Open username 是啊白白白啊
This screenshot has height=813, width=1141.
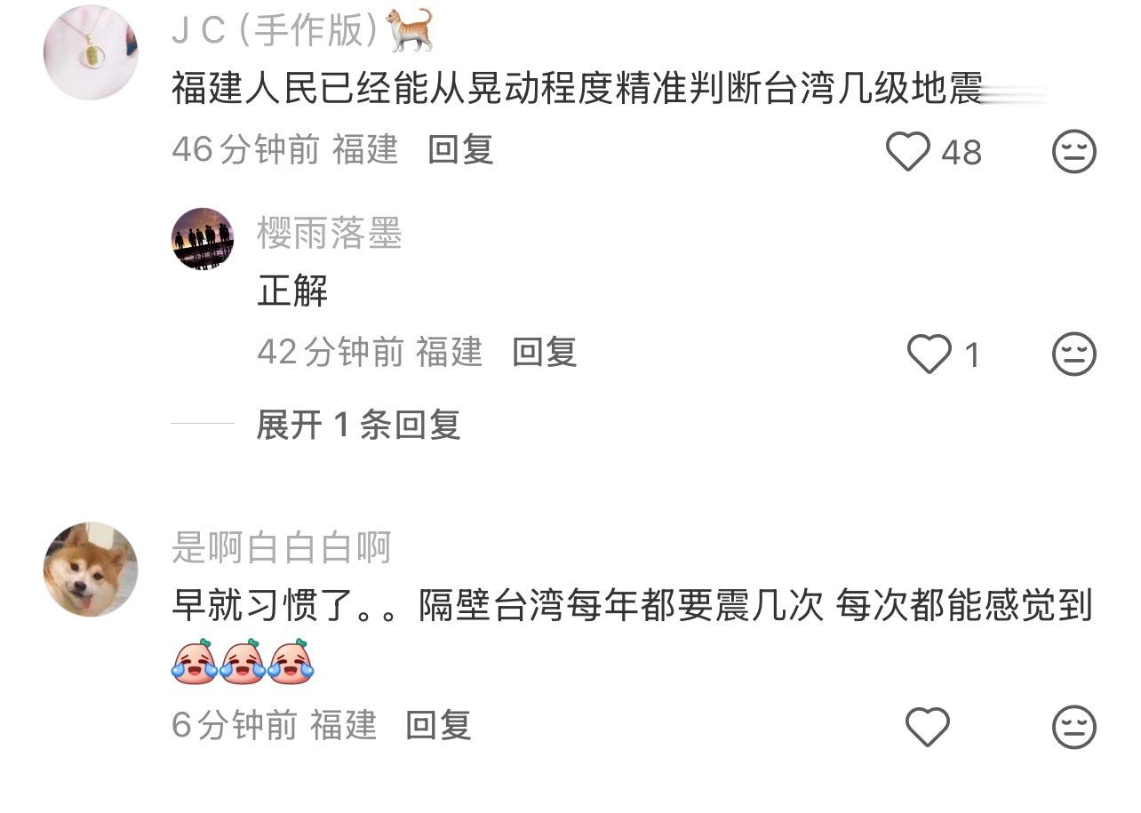[x=282, y=548]
